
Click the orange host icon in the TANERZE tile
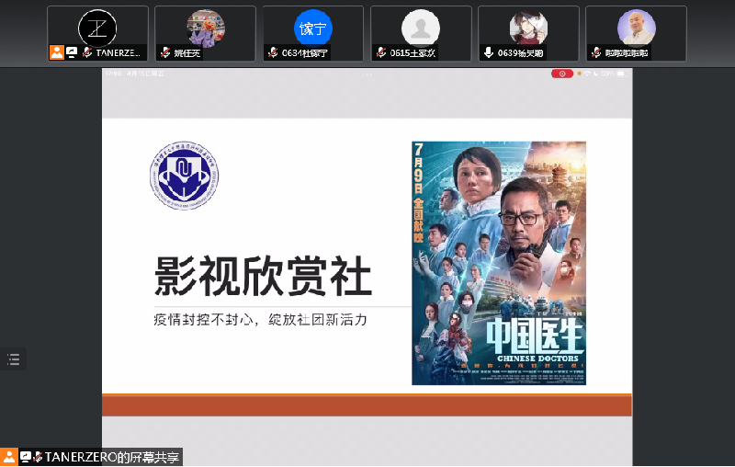[57, 52]
